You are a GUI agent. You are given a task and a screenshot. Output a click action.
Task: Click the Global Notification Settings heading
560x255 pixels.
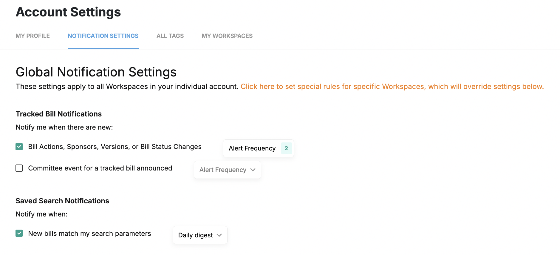(x=96, y=72)
